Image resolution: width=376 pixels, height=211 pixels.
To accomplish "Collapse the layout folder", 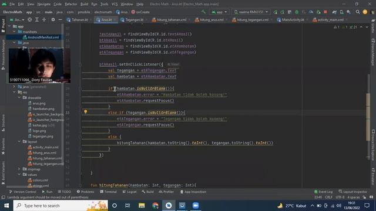I will point(19,142).
